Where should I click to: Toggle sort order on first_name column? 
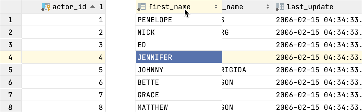pos(216,7)
